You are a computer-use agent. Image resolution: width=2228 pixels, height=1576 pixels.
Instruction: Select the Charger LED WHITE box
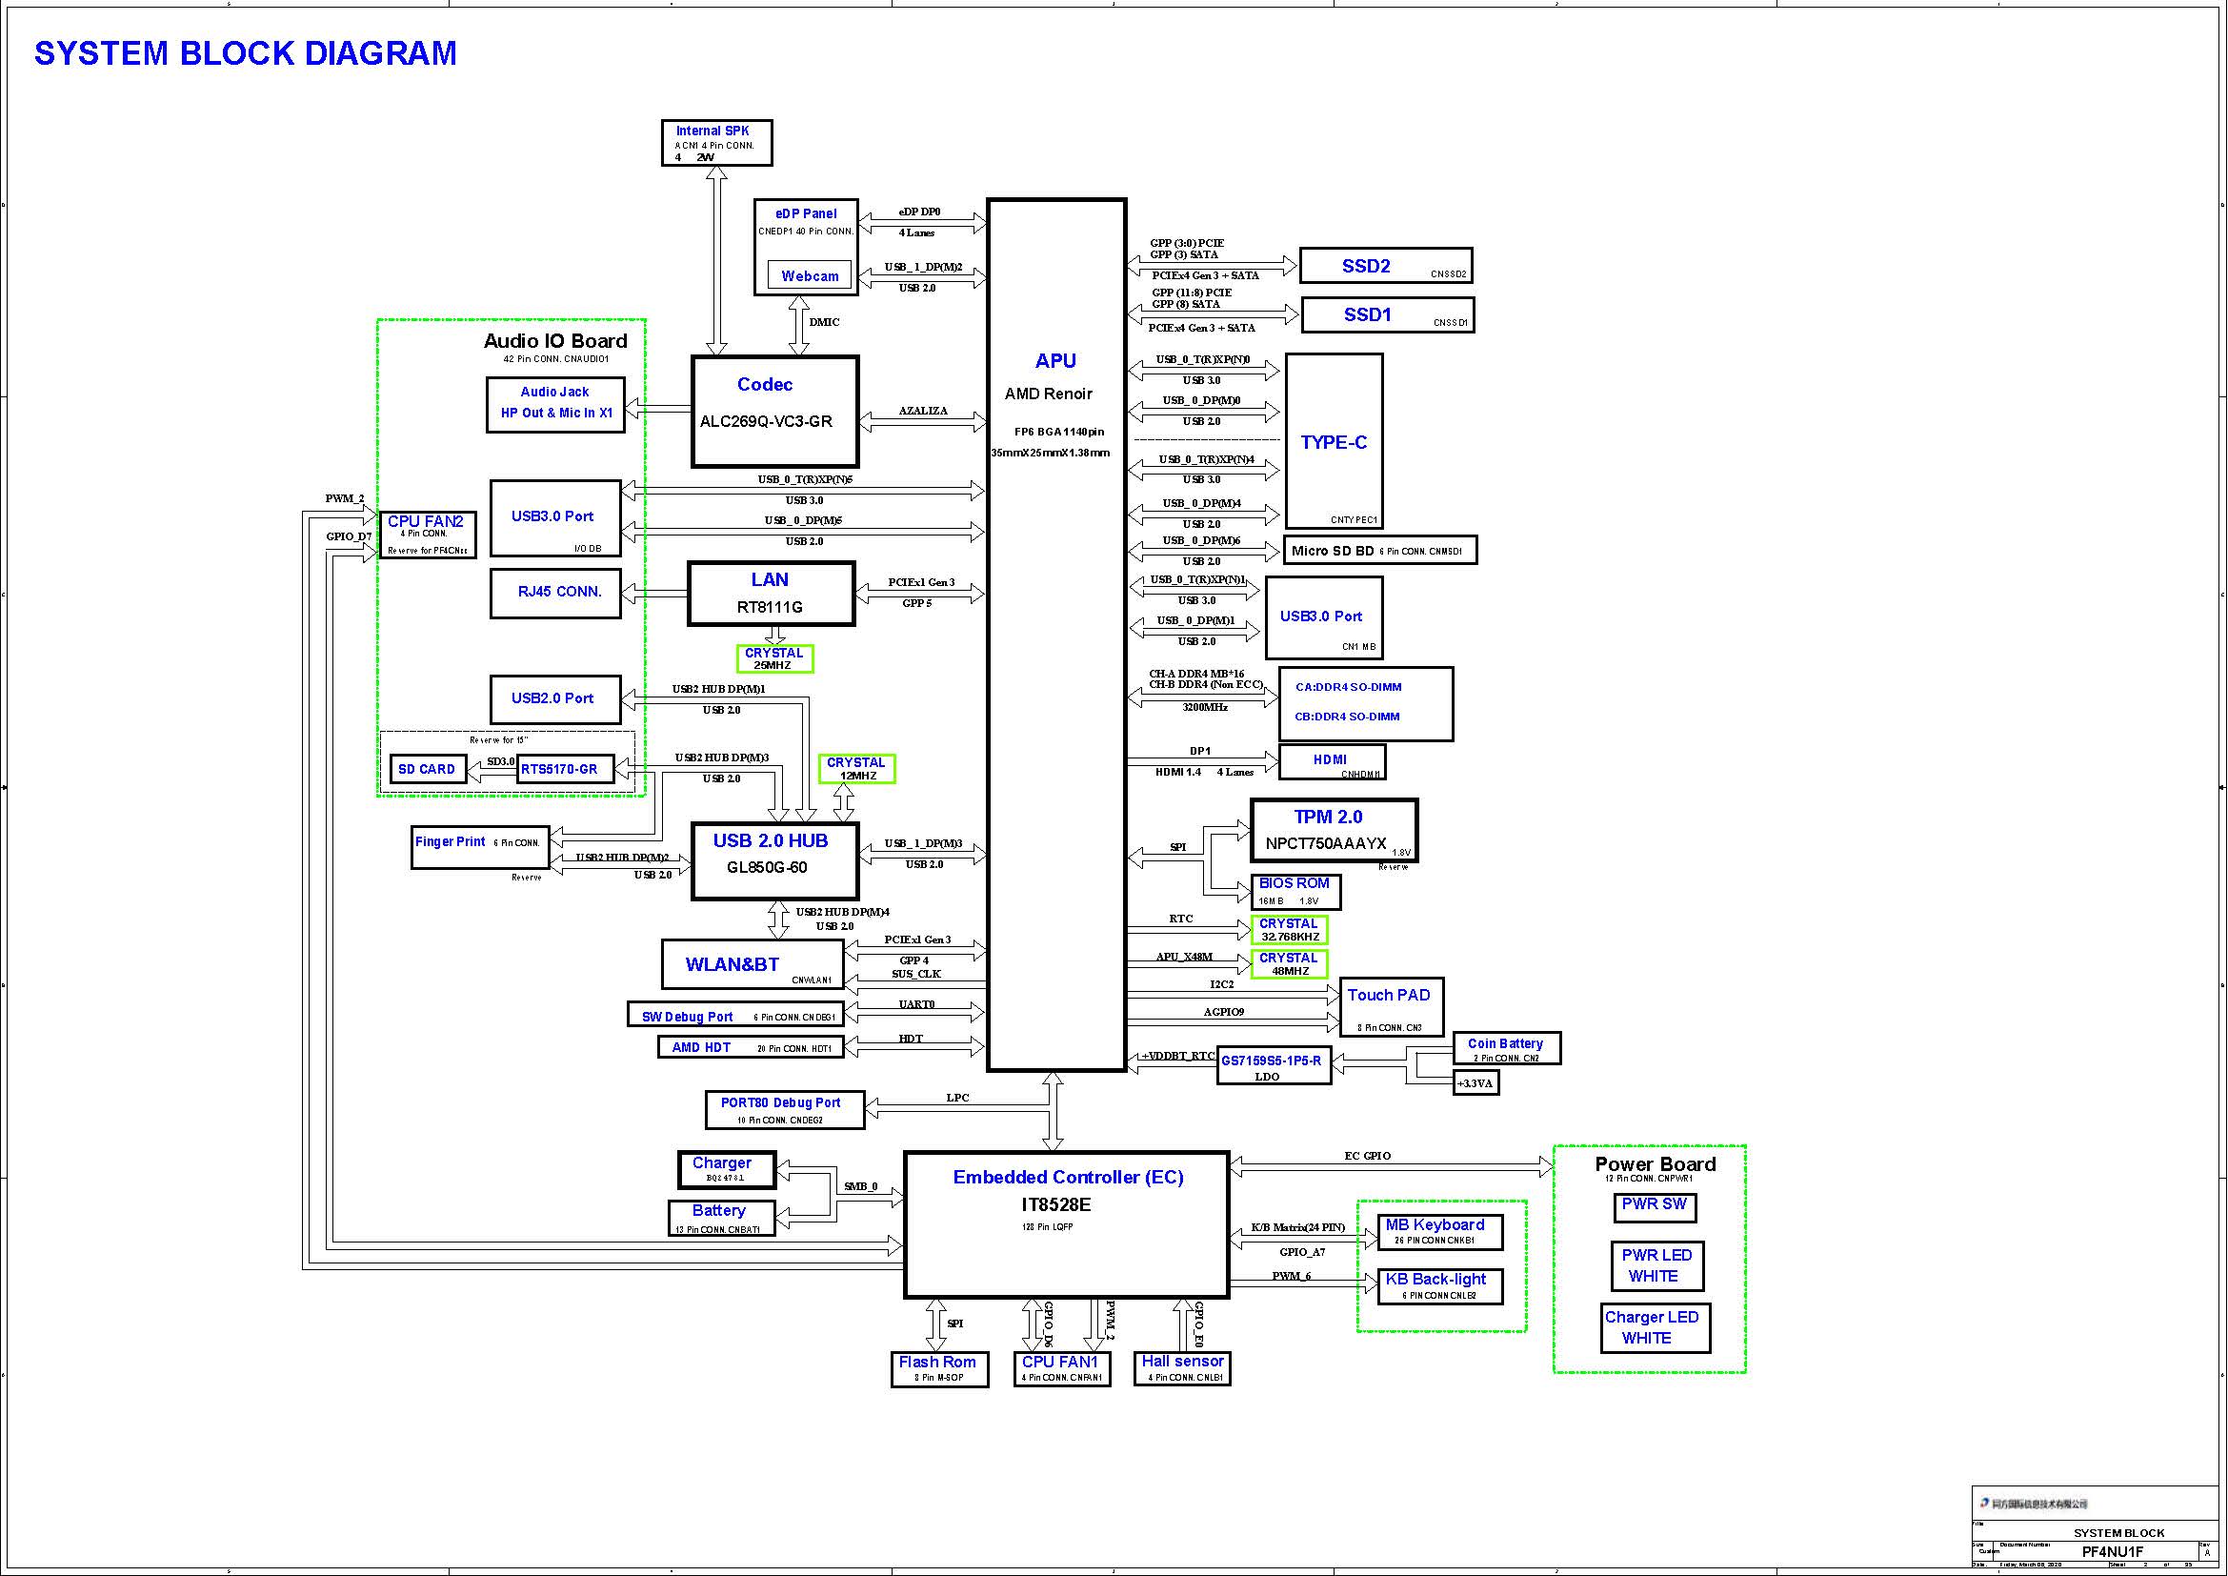pyautogui.click(x=1654, y=1327)
